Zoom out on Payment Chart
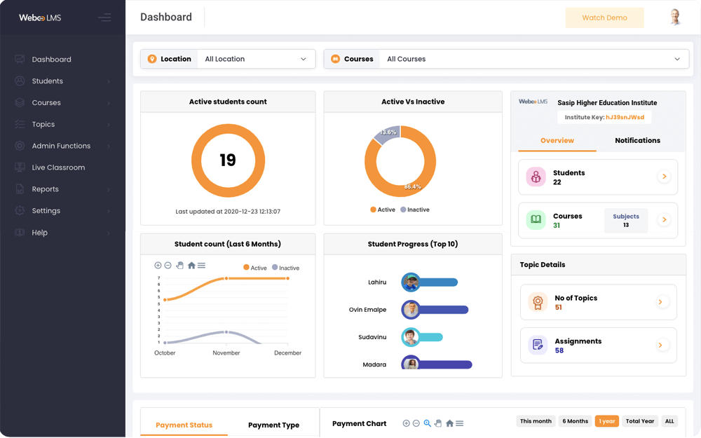Viewport: 701px width, 438px height. (416, 423)
